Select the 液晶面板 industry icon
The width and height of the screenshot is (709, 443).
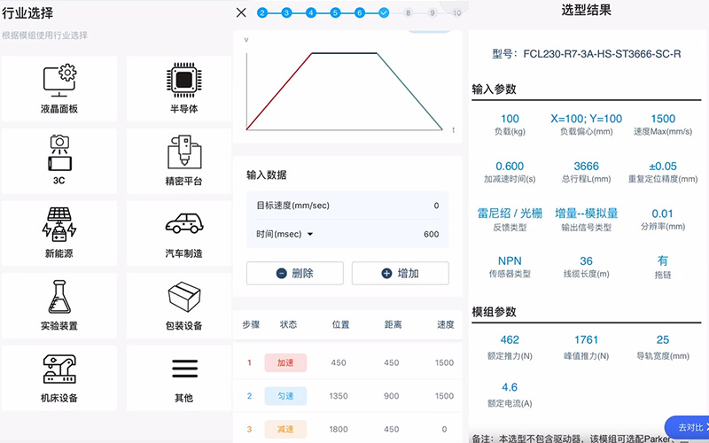coord(59,81)
